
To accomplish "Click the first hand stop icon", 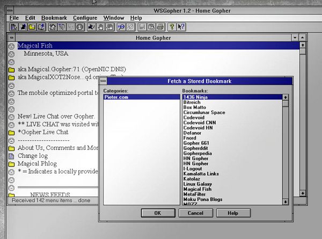I will (x=101, y=27).
